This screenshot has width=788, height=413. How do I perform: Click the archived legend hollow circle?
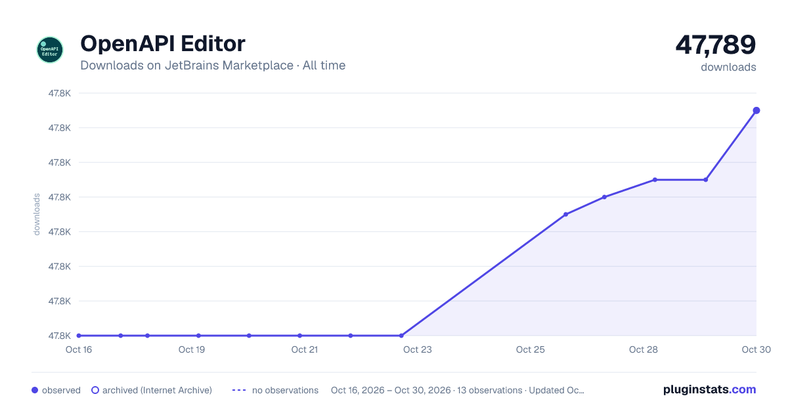pyautogui.click(x=95, y=390)
